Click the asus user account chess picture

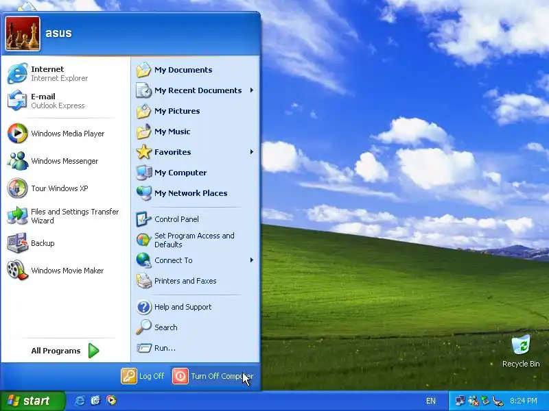[23, 34]
